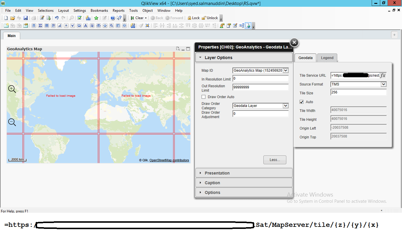Open the File menu
Screen dimensions: 402x248
click(x=8, y=11)
